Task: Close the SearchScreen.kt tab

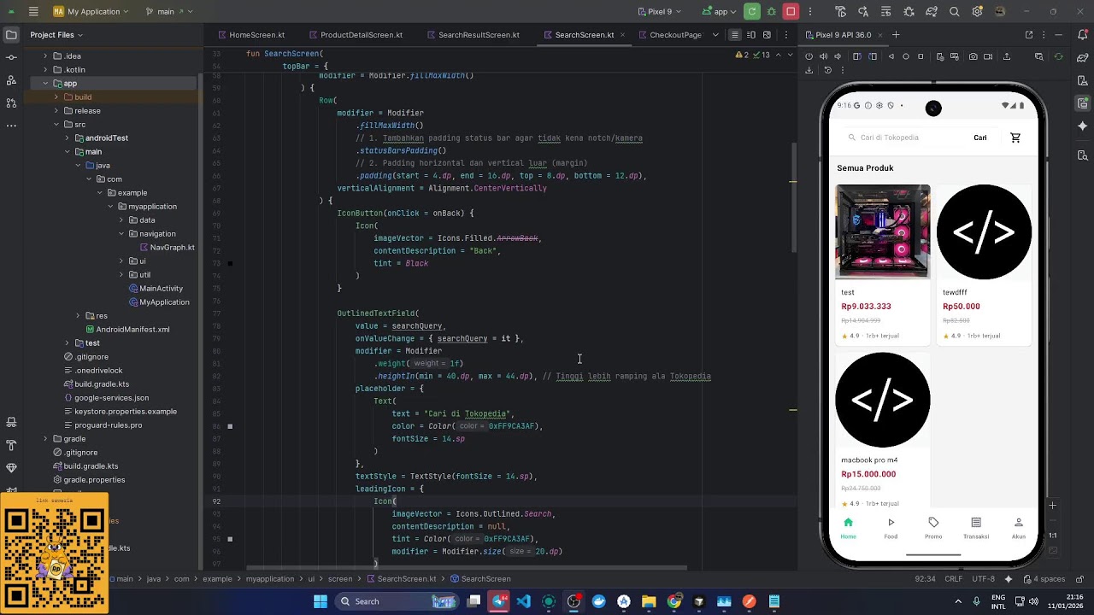Action: click(622, 35)
